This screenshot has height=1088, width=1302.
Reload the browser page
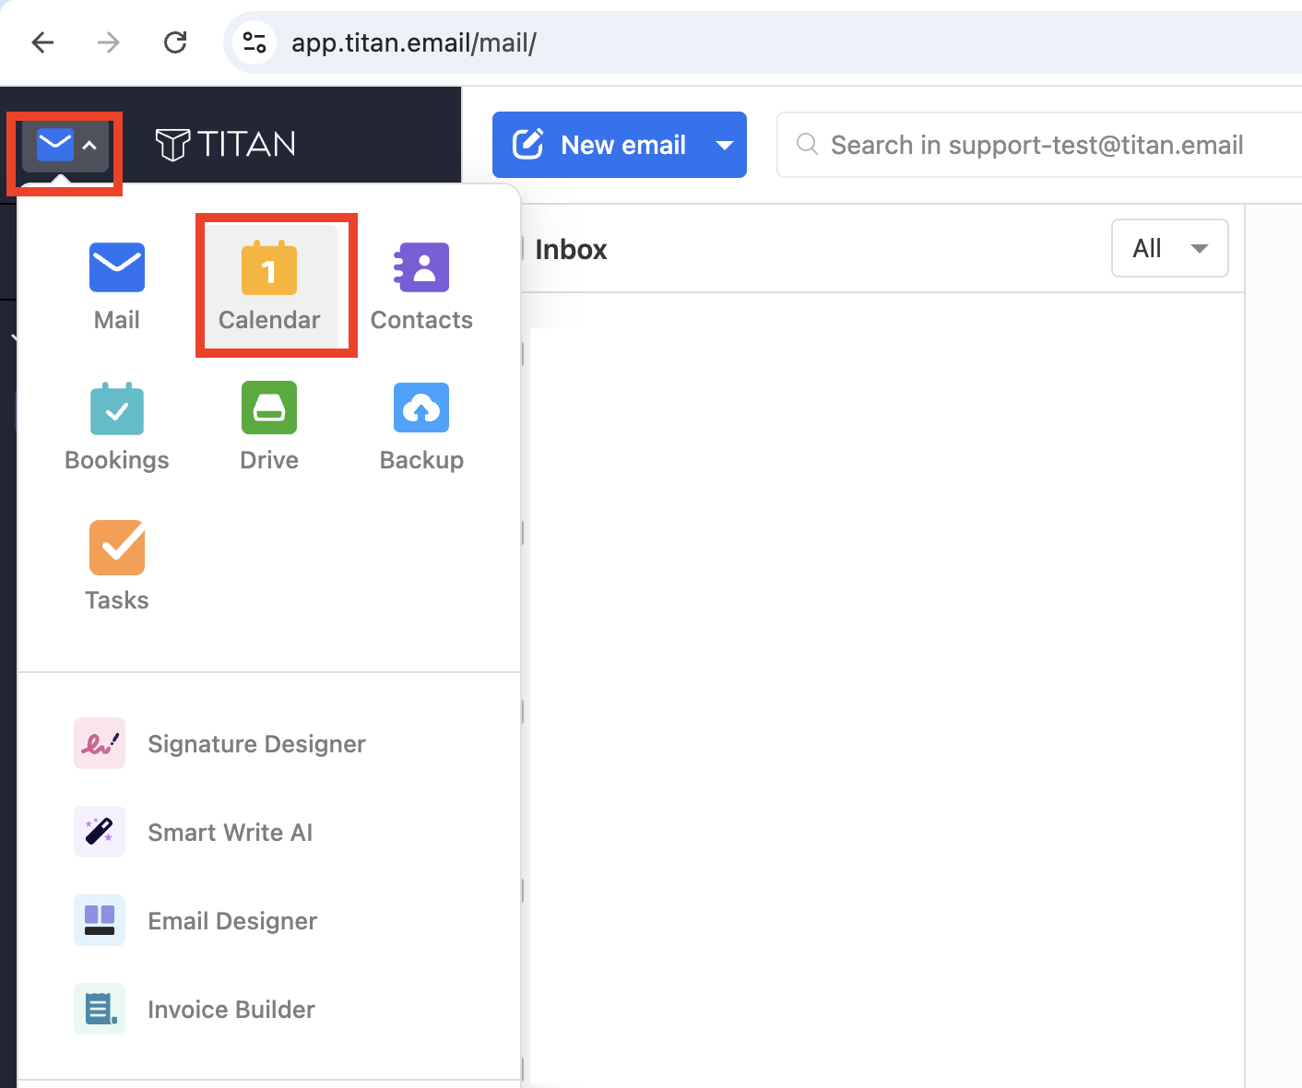(175, 42)
